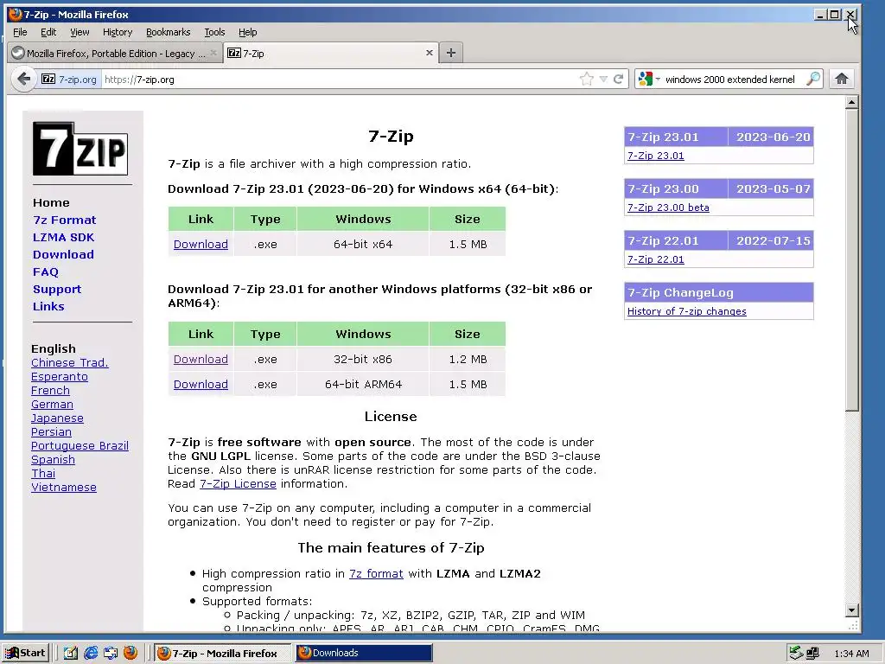The width and height of the screenshot is (885, 664).
Task: Bookmark this page with the star icon
Action: coord(587,79)
